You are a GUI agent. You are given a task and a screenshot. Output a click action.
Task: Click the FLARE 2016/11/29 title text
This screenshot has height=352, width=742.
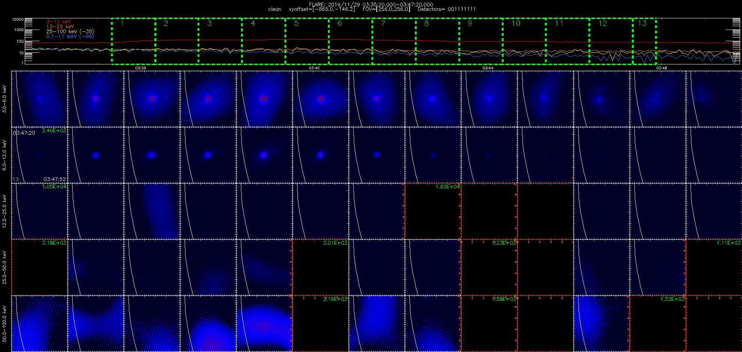coord(371,4)
